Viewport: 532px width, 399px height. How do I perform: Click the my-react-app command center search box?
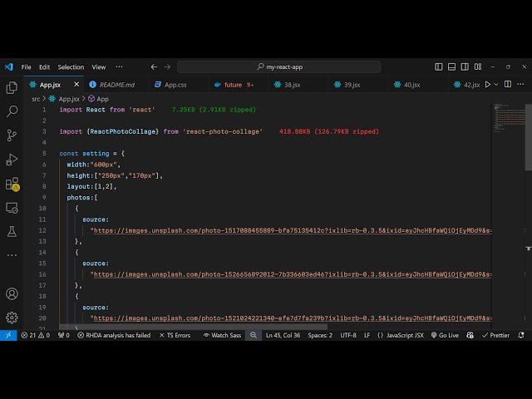[x=278, y=66]
